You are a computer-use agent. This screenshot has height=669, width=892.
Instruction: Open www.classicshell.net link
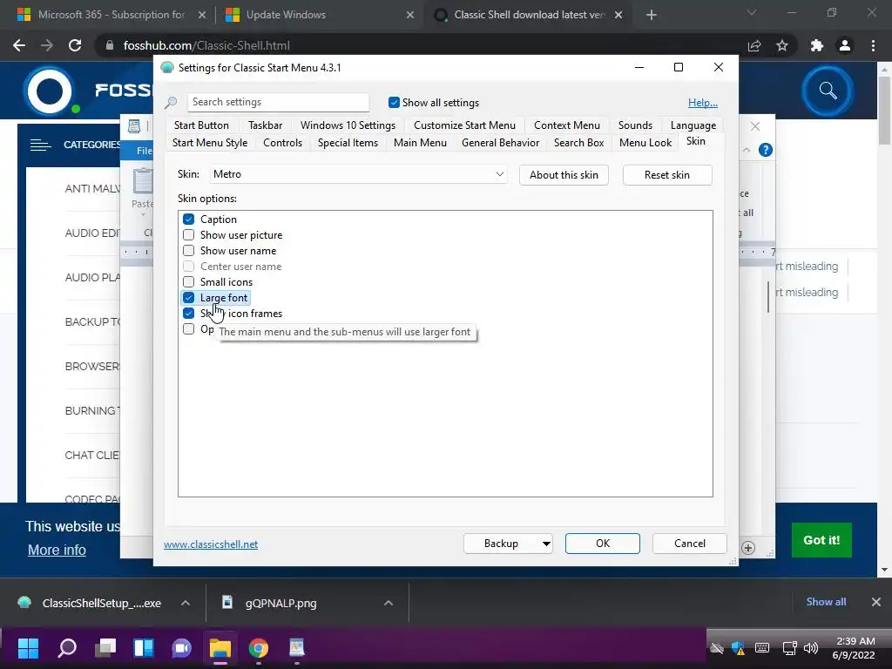(211, 544)
